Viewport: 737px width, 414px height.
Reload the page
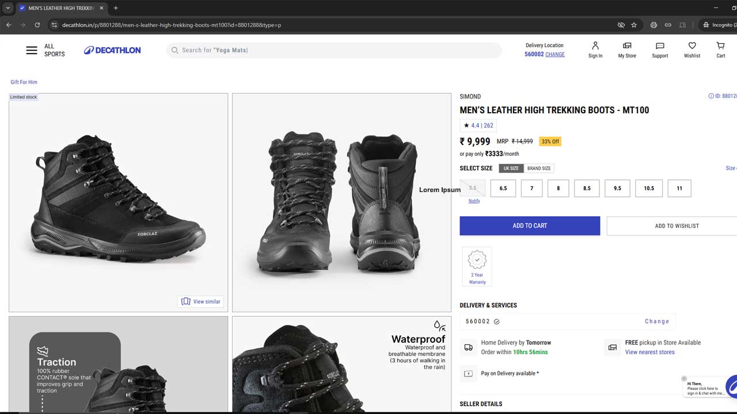[x=37, y=25]
